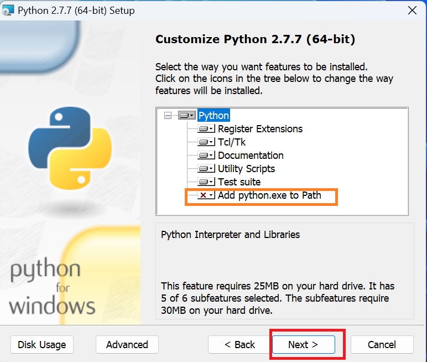Viewport: 427px width, 362px height.
Task: Select Documentation in the feature tree
Action: pyautogui.click(x=251, y=156)
